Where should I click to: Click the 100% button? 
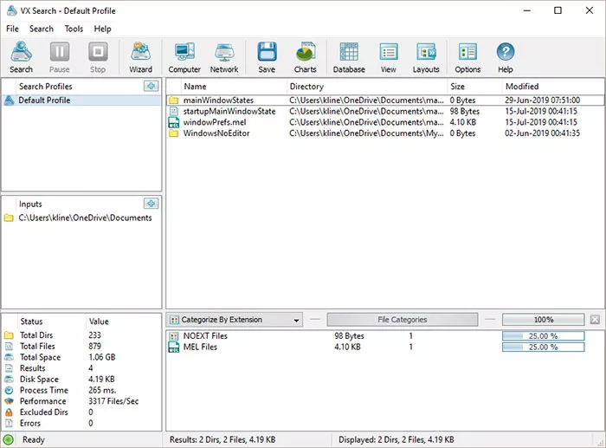[544, 320]
